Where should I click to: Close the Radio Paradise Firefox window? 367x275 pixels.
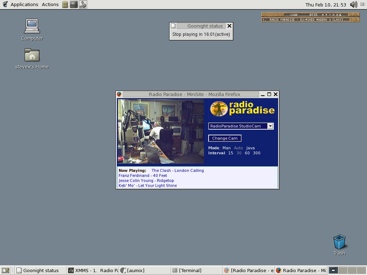coord(276,94)
